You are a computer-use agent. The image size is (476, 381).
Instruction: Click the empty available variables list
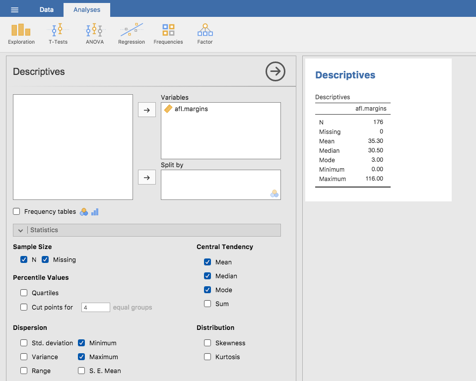tap(73, 147)
